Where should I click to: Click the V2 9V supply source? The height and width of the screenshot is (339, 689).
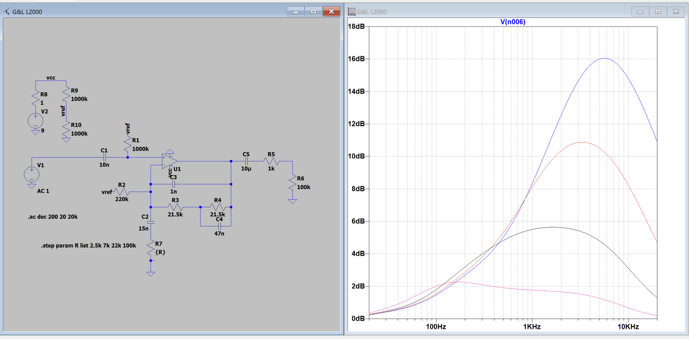coord(36,120)
